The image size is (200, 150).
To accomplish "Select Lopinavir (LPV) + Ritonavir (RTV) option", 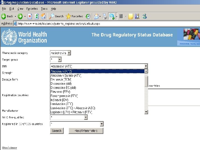I will (x=97, y=112).
